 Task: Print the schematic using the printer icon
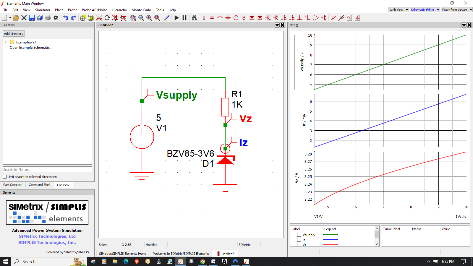click(48, 18)
